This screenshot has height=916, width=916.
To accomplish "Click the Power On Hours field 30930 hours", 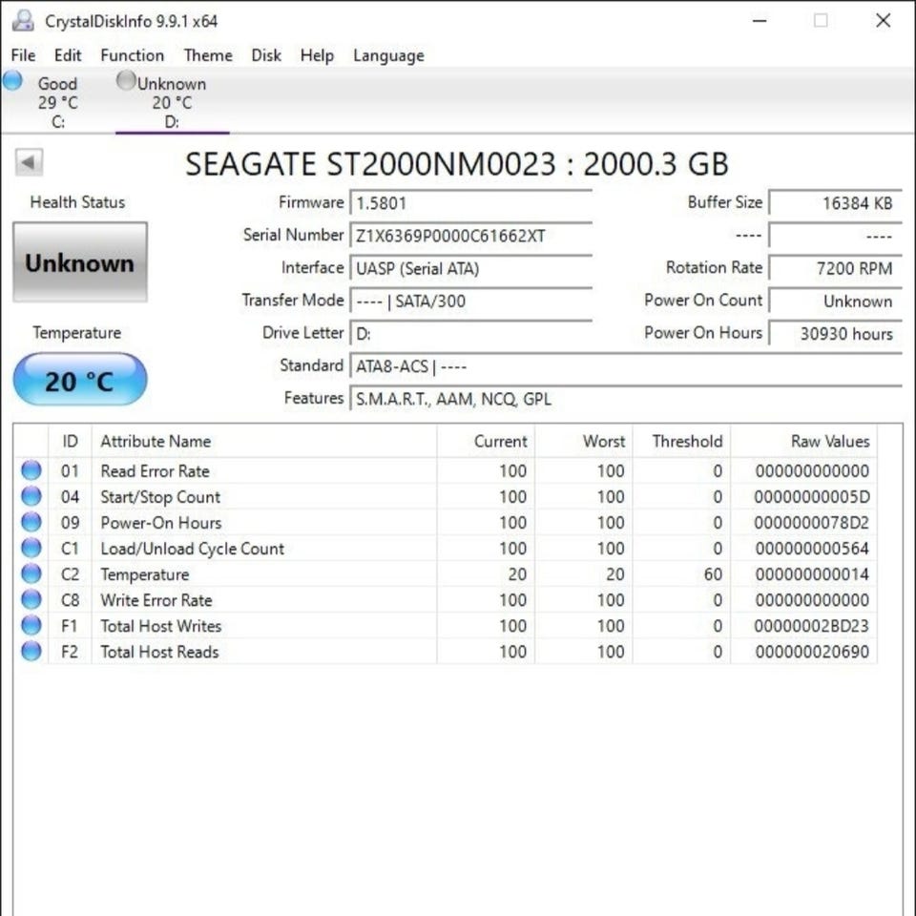I will coord(836,334).
